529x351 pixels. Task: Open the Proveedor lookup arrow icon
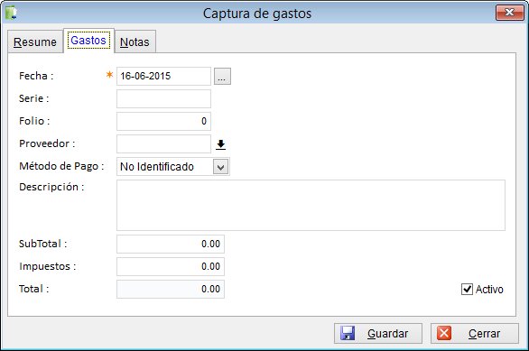pos(220,144)
